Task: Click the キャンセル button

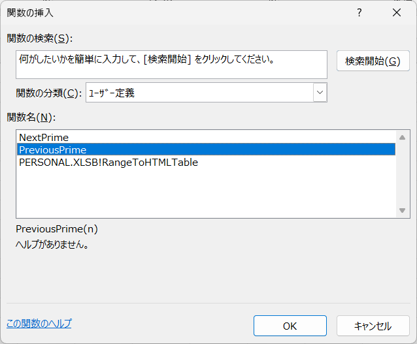Action: point(373,326)
